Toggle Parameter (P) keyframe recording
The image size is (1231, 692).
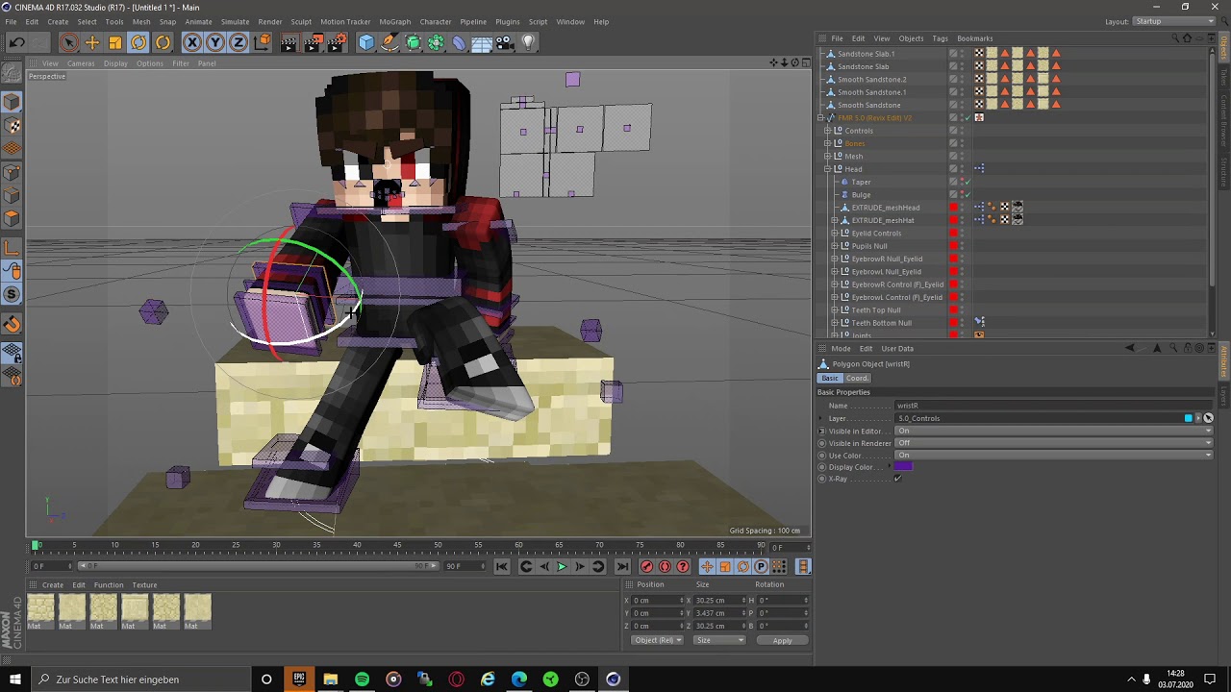(761, 567)
